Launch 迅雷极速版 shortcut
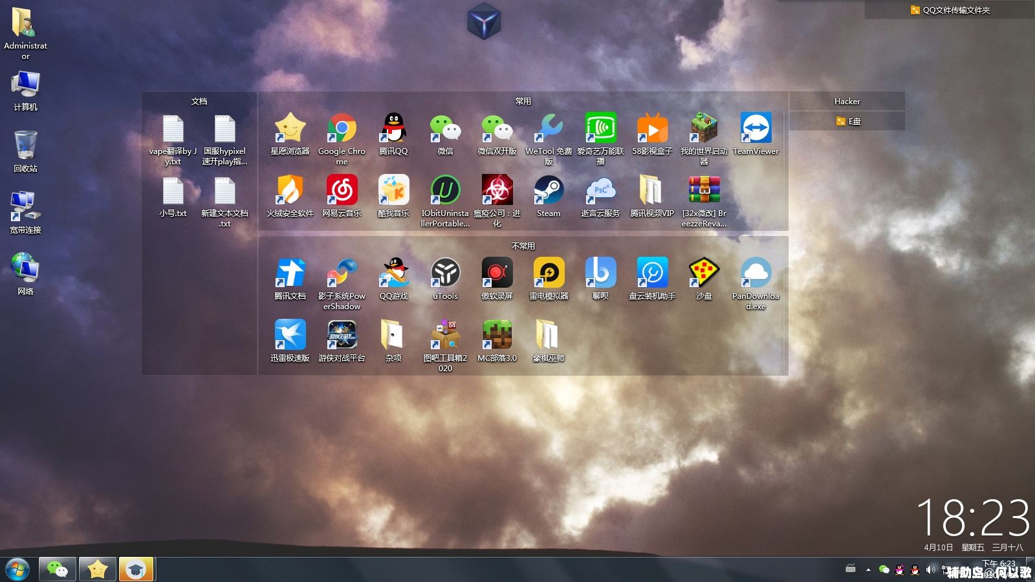 pyautogui.click(x=290, y=341)
